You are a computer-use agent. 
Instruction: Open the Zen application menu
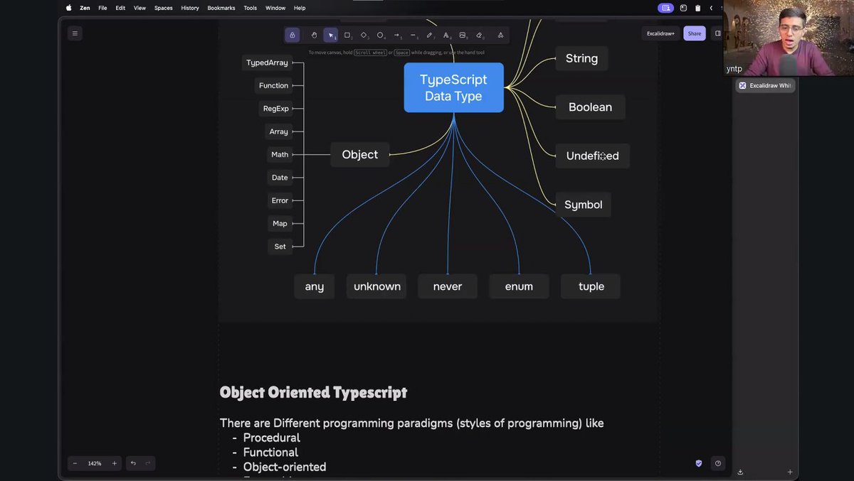point(85,8)
